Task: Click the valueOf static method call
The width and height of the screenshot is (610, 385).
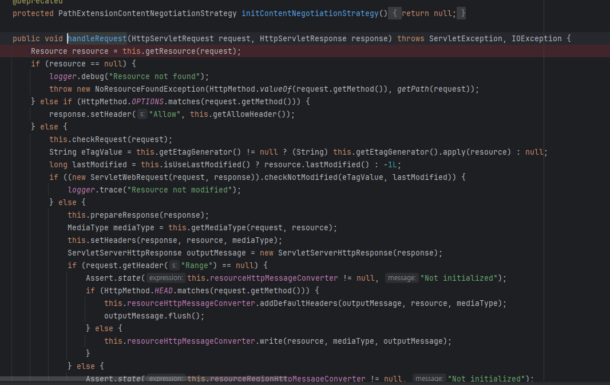Action: pyautogui.click(x=276, y=89)
